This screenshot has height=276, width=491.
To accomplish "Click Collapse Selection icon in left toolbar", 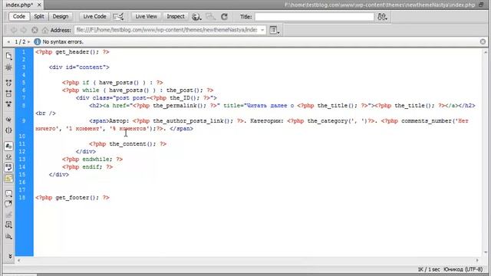I will pyautogui.click(x=8, y=94).
